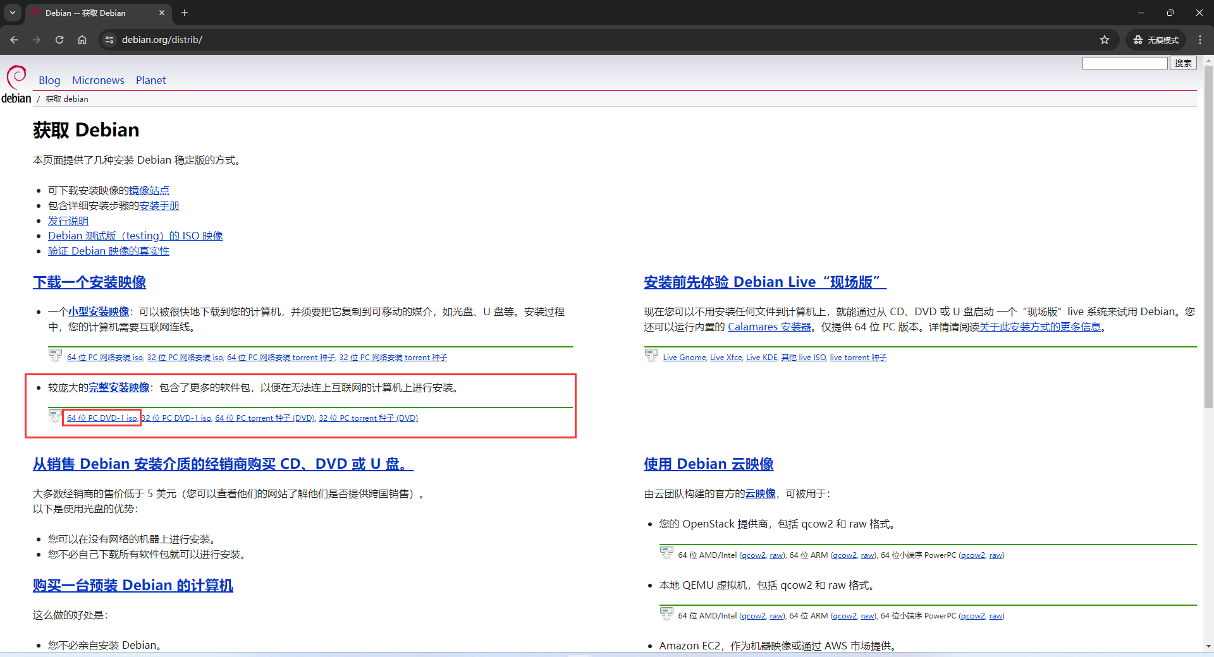Open 小型安装映像 link
Viewport: 1214px width, 657px height.
click(x=99, y=311)
